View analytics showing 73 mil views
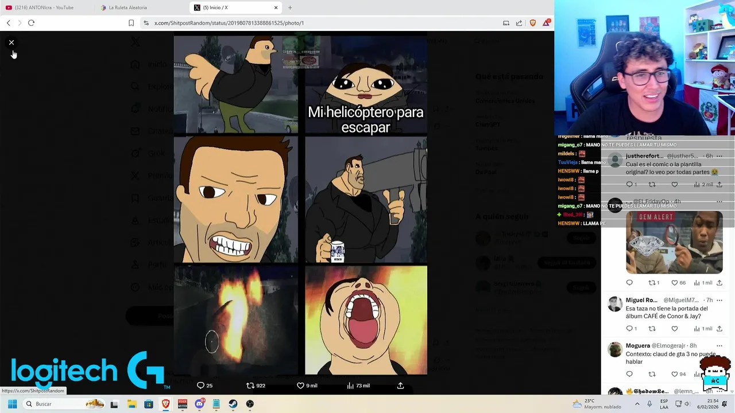The image size is (735, 413). (x=358, y=385)
